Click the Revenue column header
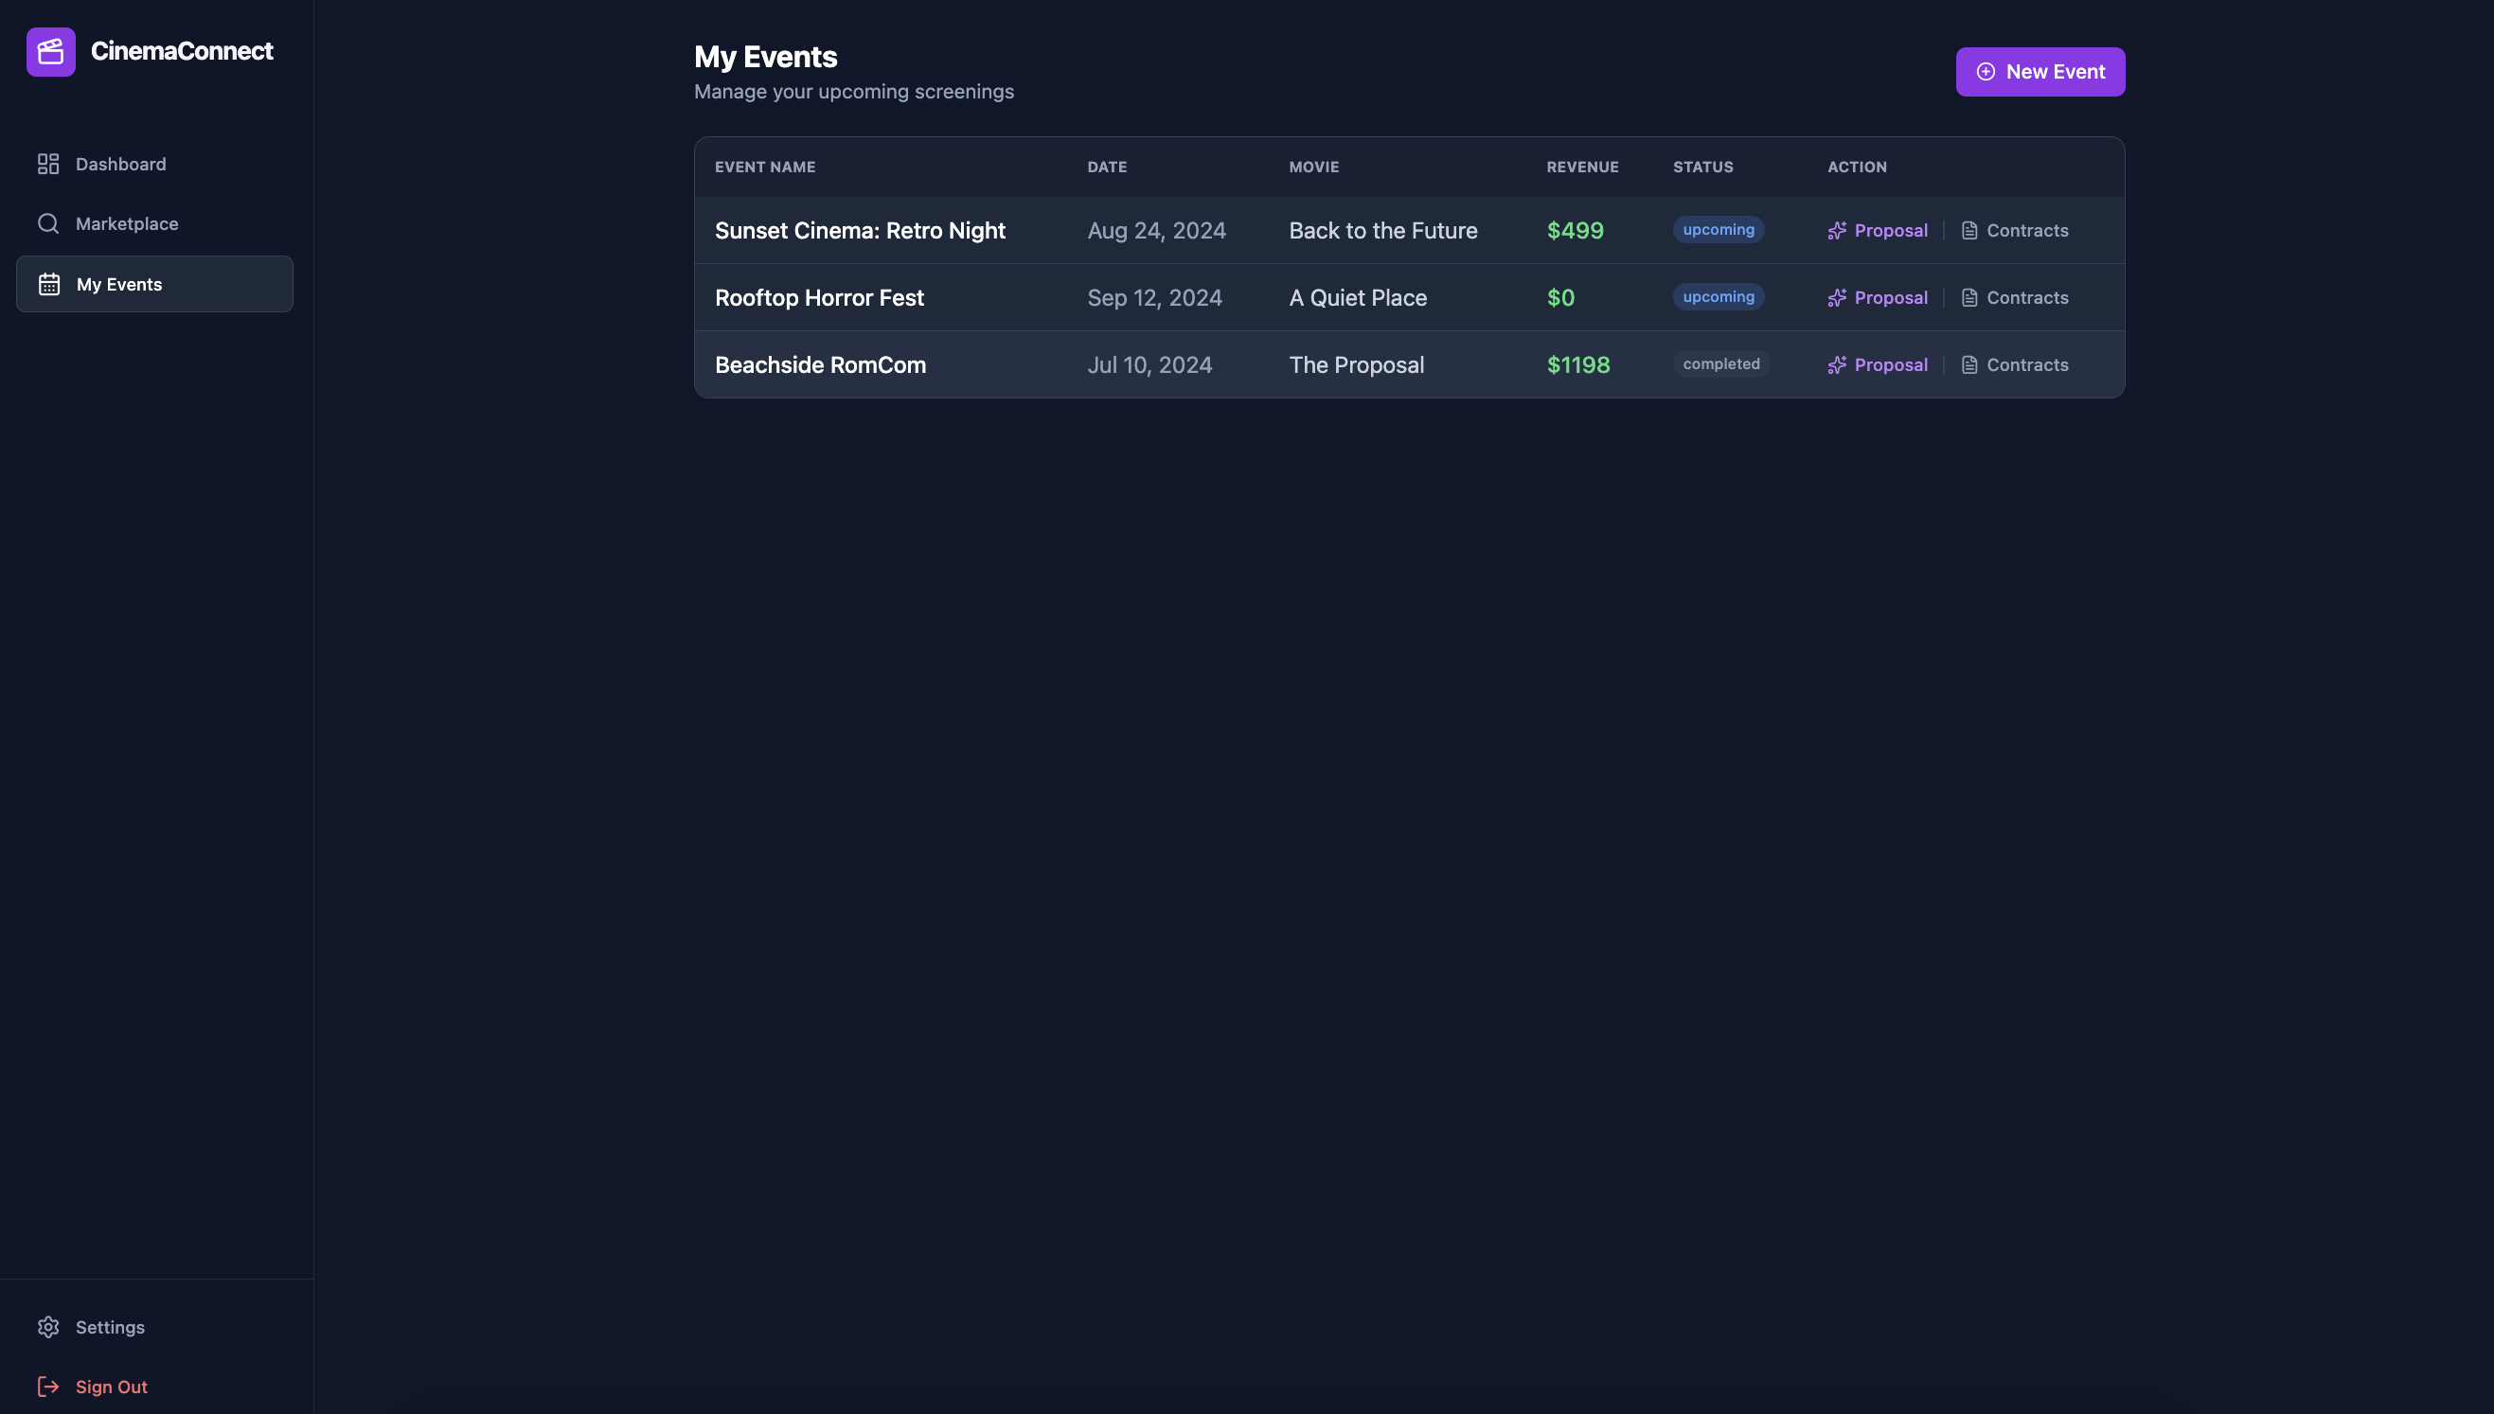This screenshot has width=2494, height=1414. [1581, 167]
